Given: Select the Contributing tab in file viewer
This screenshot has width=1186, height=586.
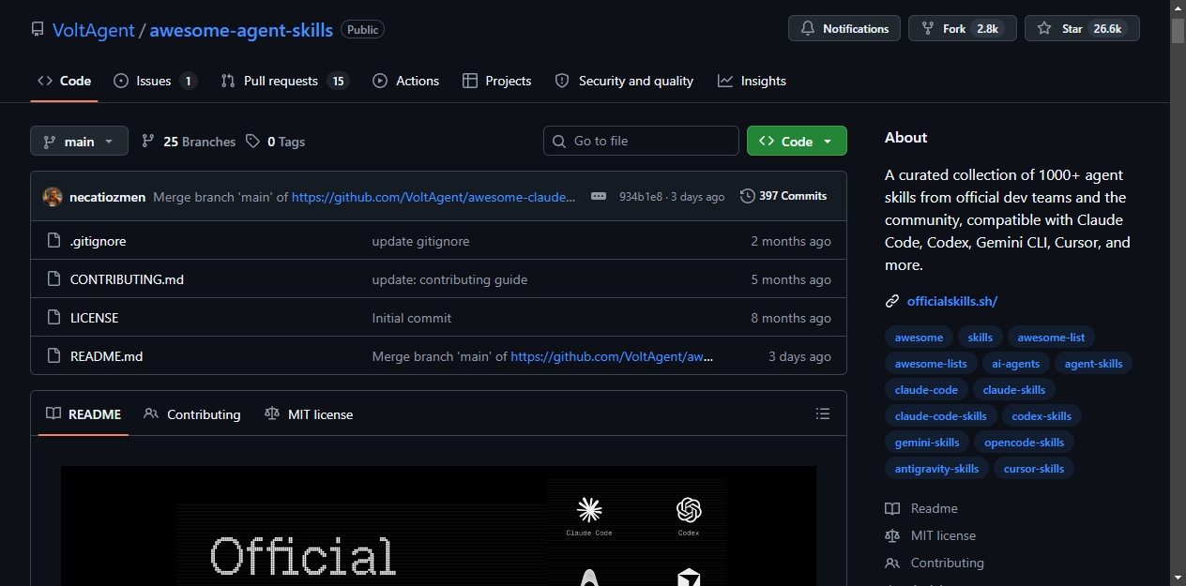Looking at the screenshot, I should coord(192,413).
